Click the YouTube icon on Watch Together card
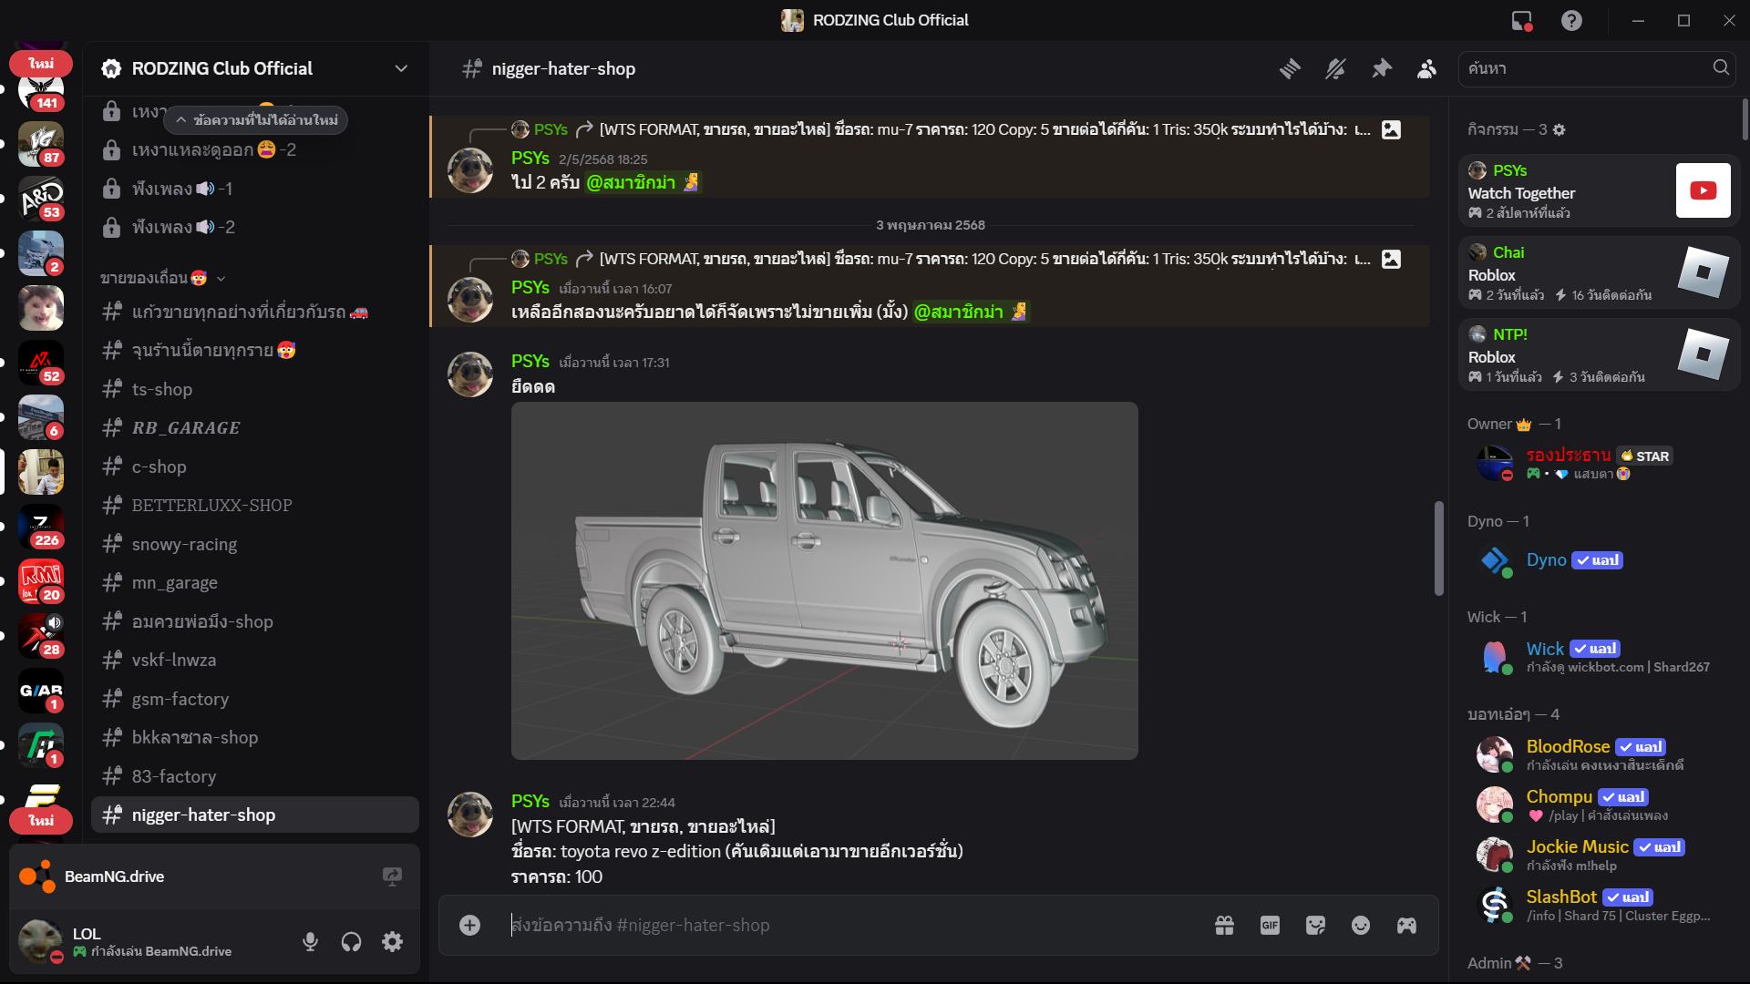The width and height of the screenshot is (1750, 984). [1703, 190]
